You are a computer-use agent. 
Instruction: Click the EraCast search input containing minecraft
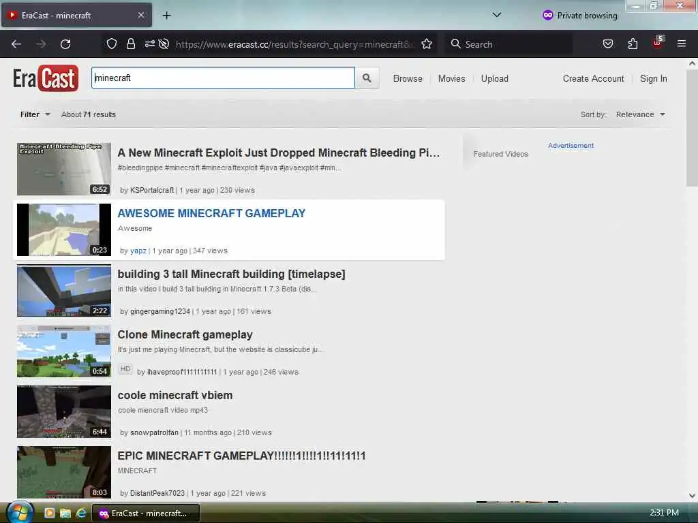[223, 78]
